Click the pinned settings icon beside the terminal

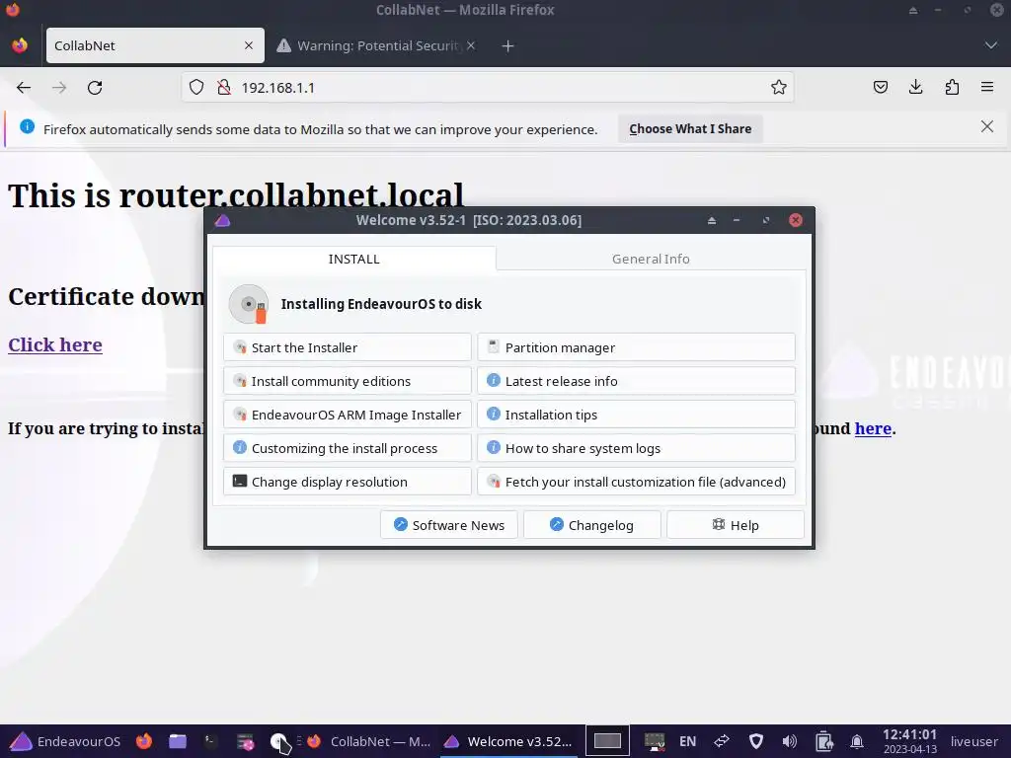[x=245, y=742]
